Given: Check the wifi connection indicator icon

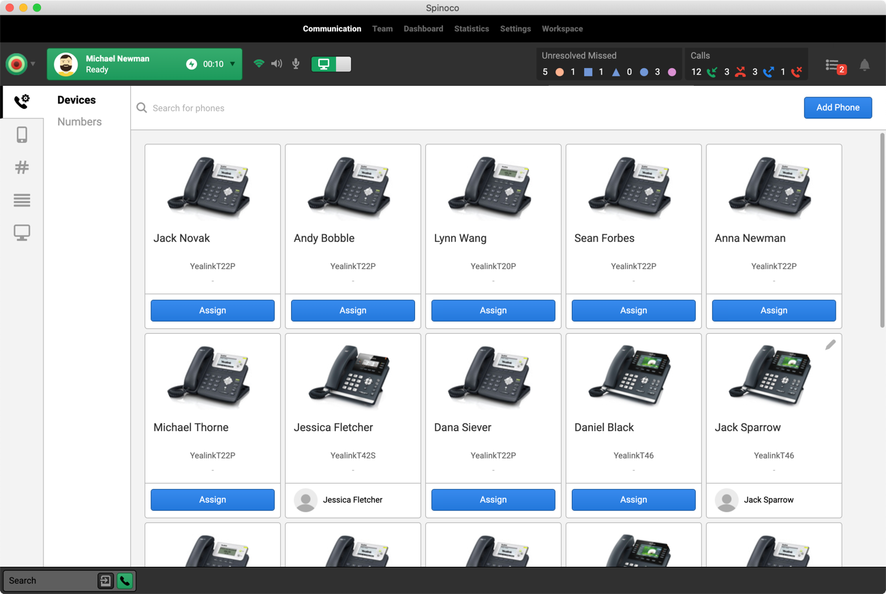Looking at the screenshot, I should pyautogui.click(x=259, y=64).
